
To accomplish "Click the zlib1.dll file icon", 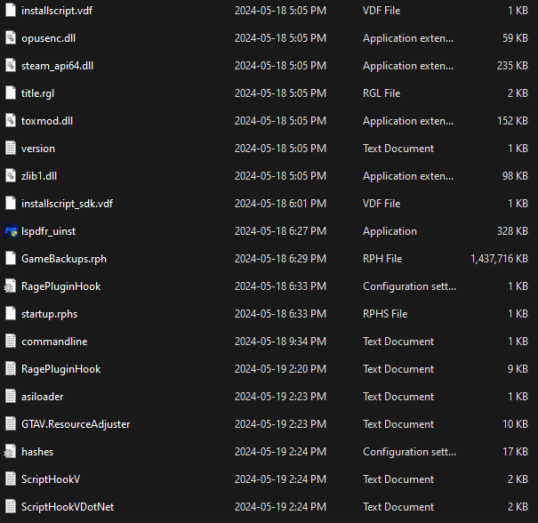I will click(11, 176).
